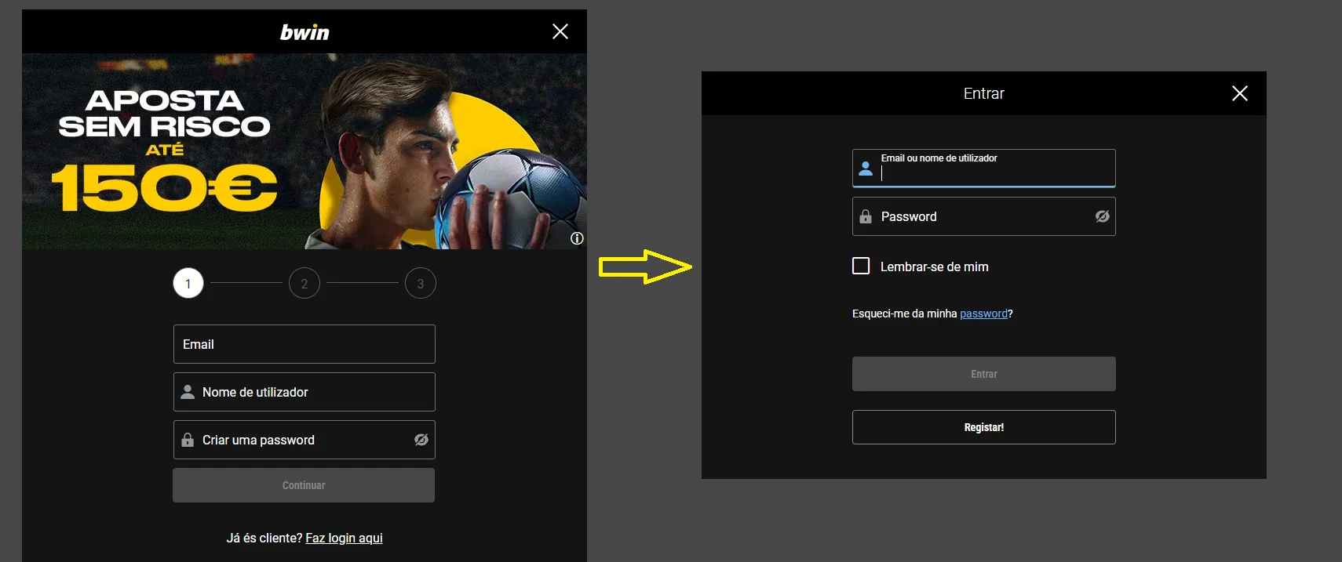
Task: Click the Entrar dialog title text
Action: [x=984, y=93]
